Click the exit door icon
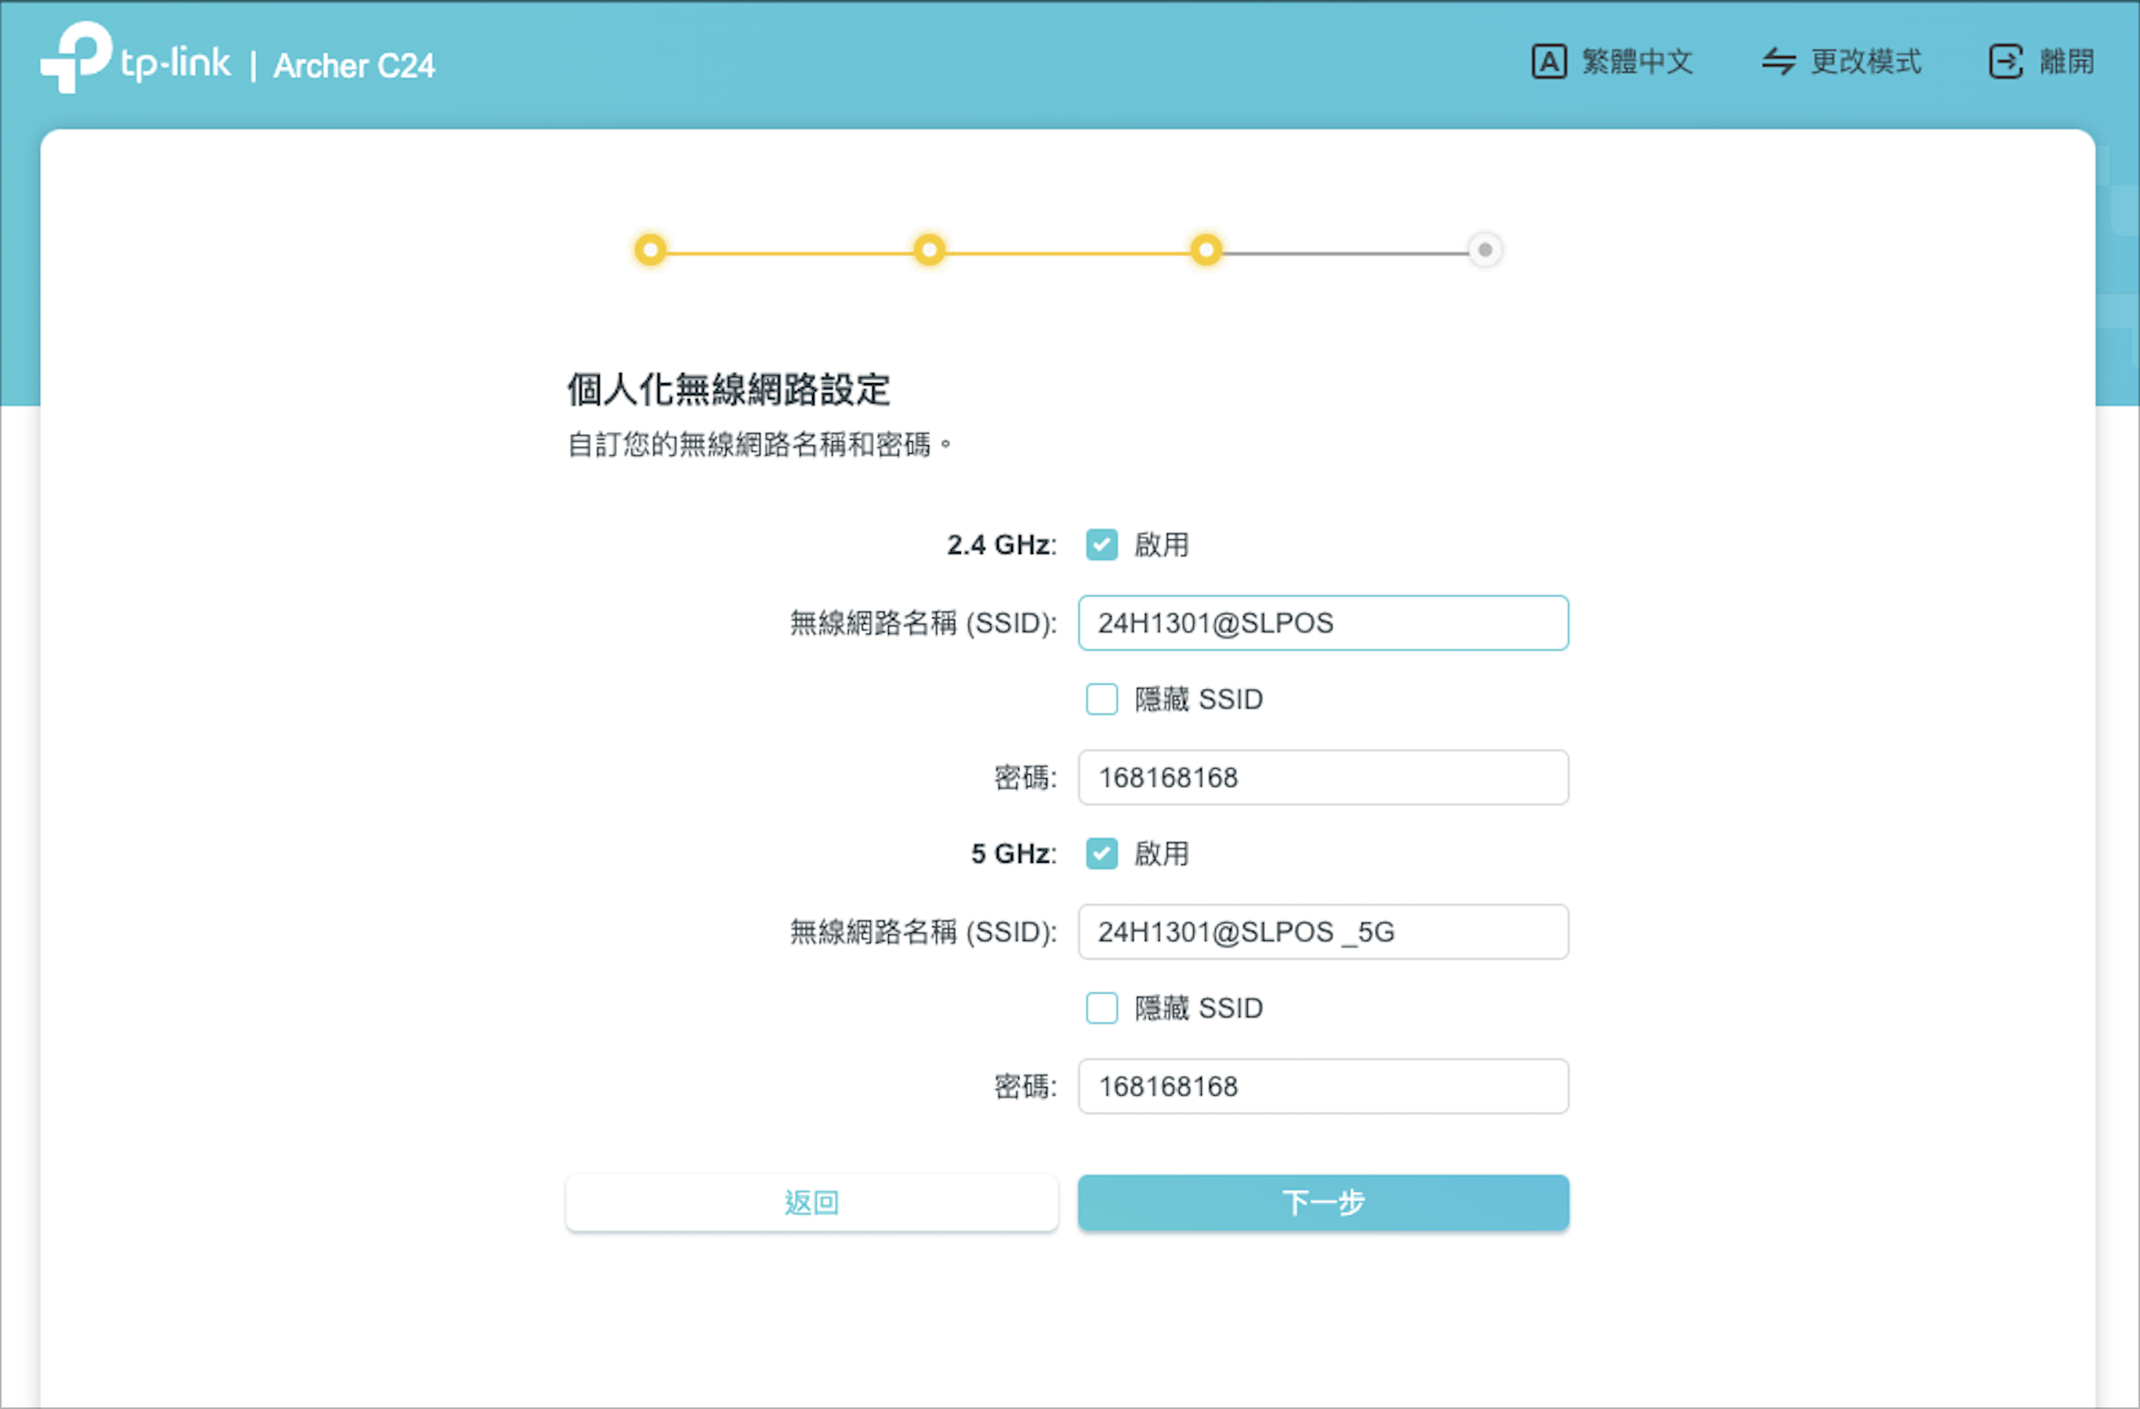Screen dimensions: 2140x1409 (x=2005, y=62)
